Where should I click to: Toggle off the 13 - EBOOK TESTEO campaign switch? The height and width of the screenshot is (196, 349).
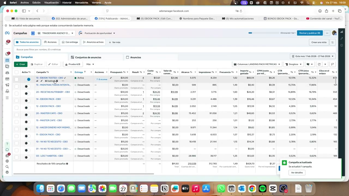pyautogui.click(x=27, y=79)
